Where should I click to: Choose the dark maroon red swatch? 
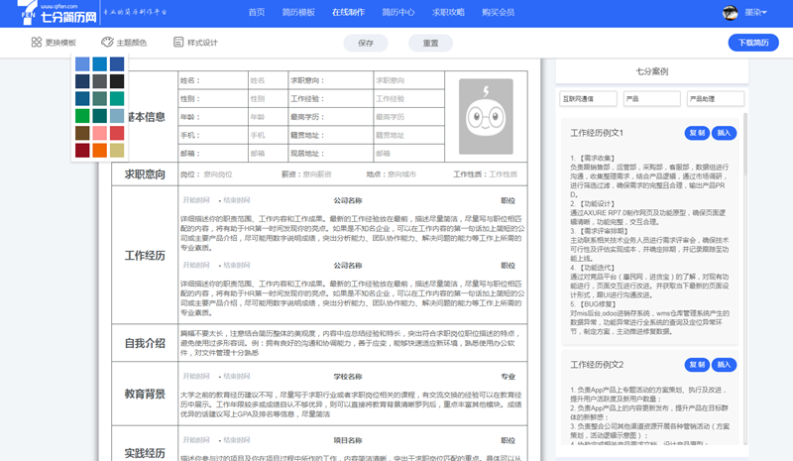point(82,151)
